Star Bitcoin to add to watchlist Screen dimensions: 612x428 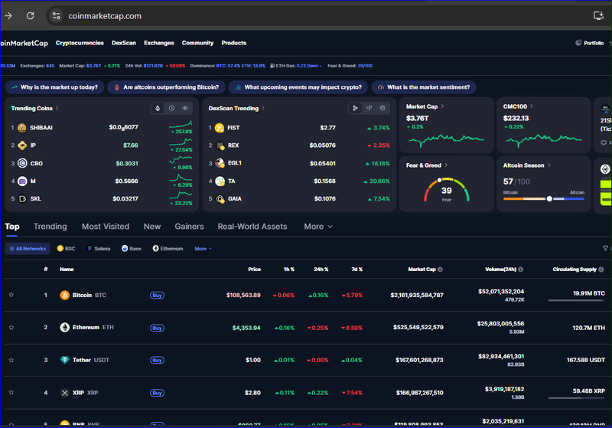coord(11,295)
